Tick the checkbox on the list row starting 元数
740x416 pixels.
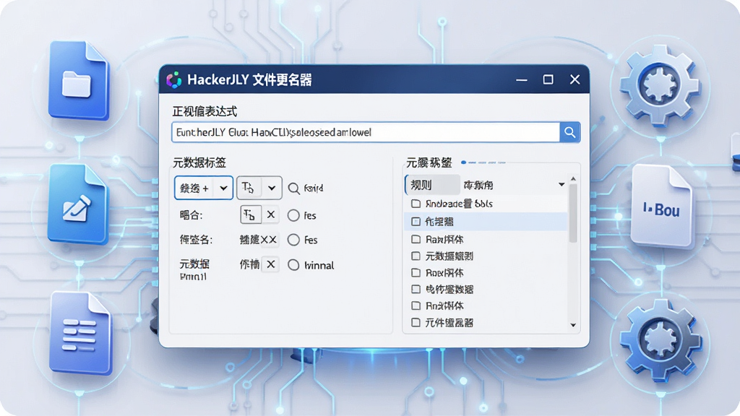pyautogui.click(x=416, y=256)
